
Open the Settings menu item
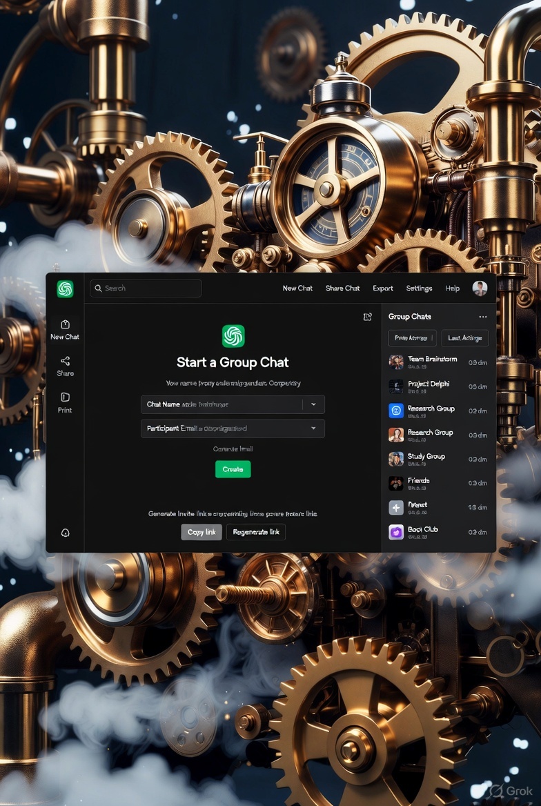(x=419, y=288)
